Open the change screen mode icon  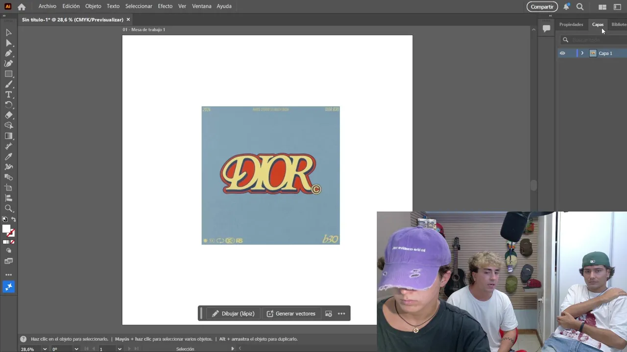click(8, 261)
